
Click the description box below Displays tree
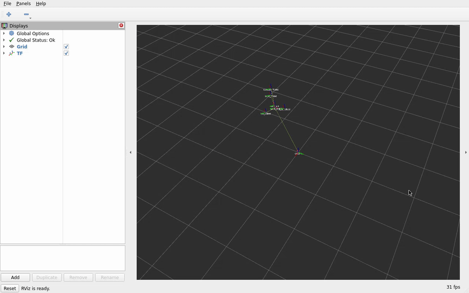tap(63, 258)
